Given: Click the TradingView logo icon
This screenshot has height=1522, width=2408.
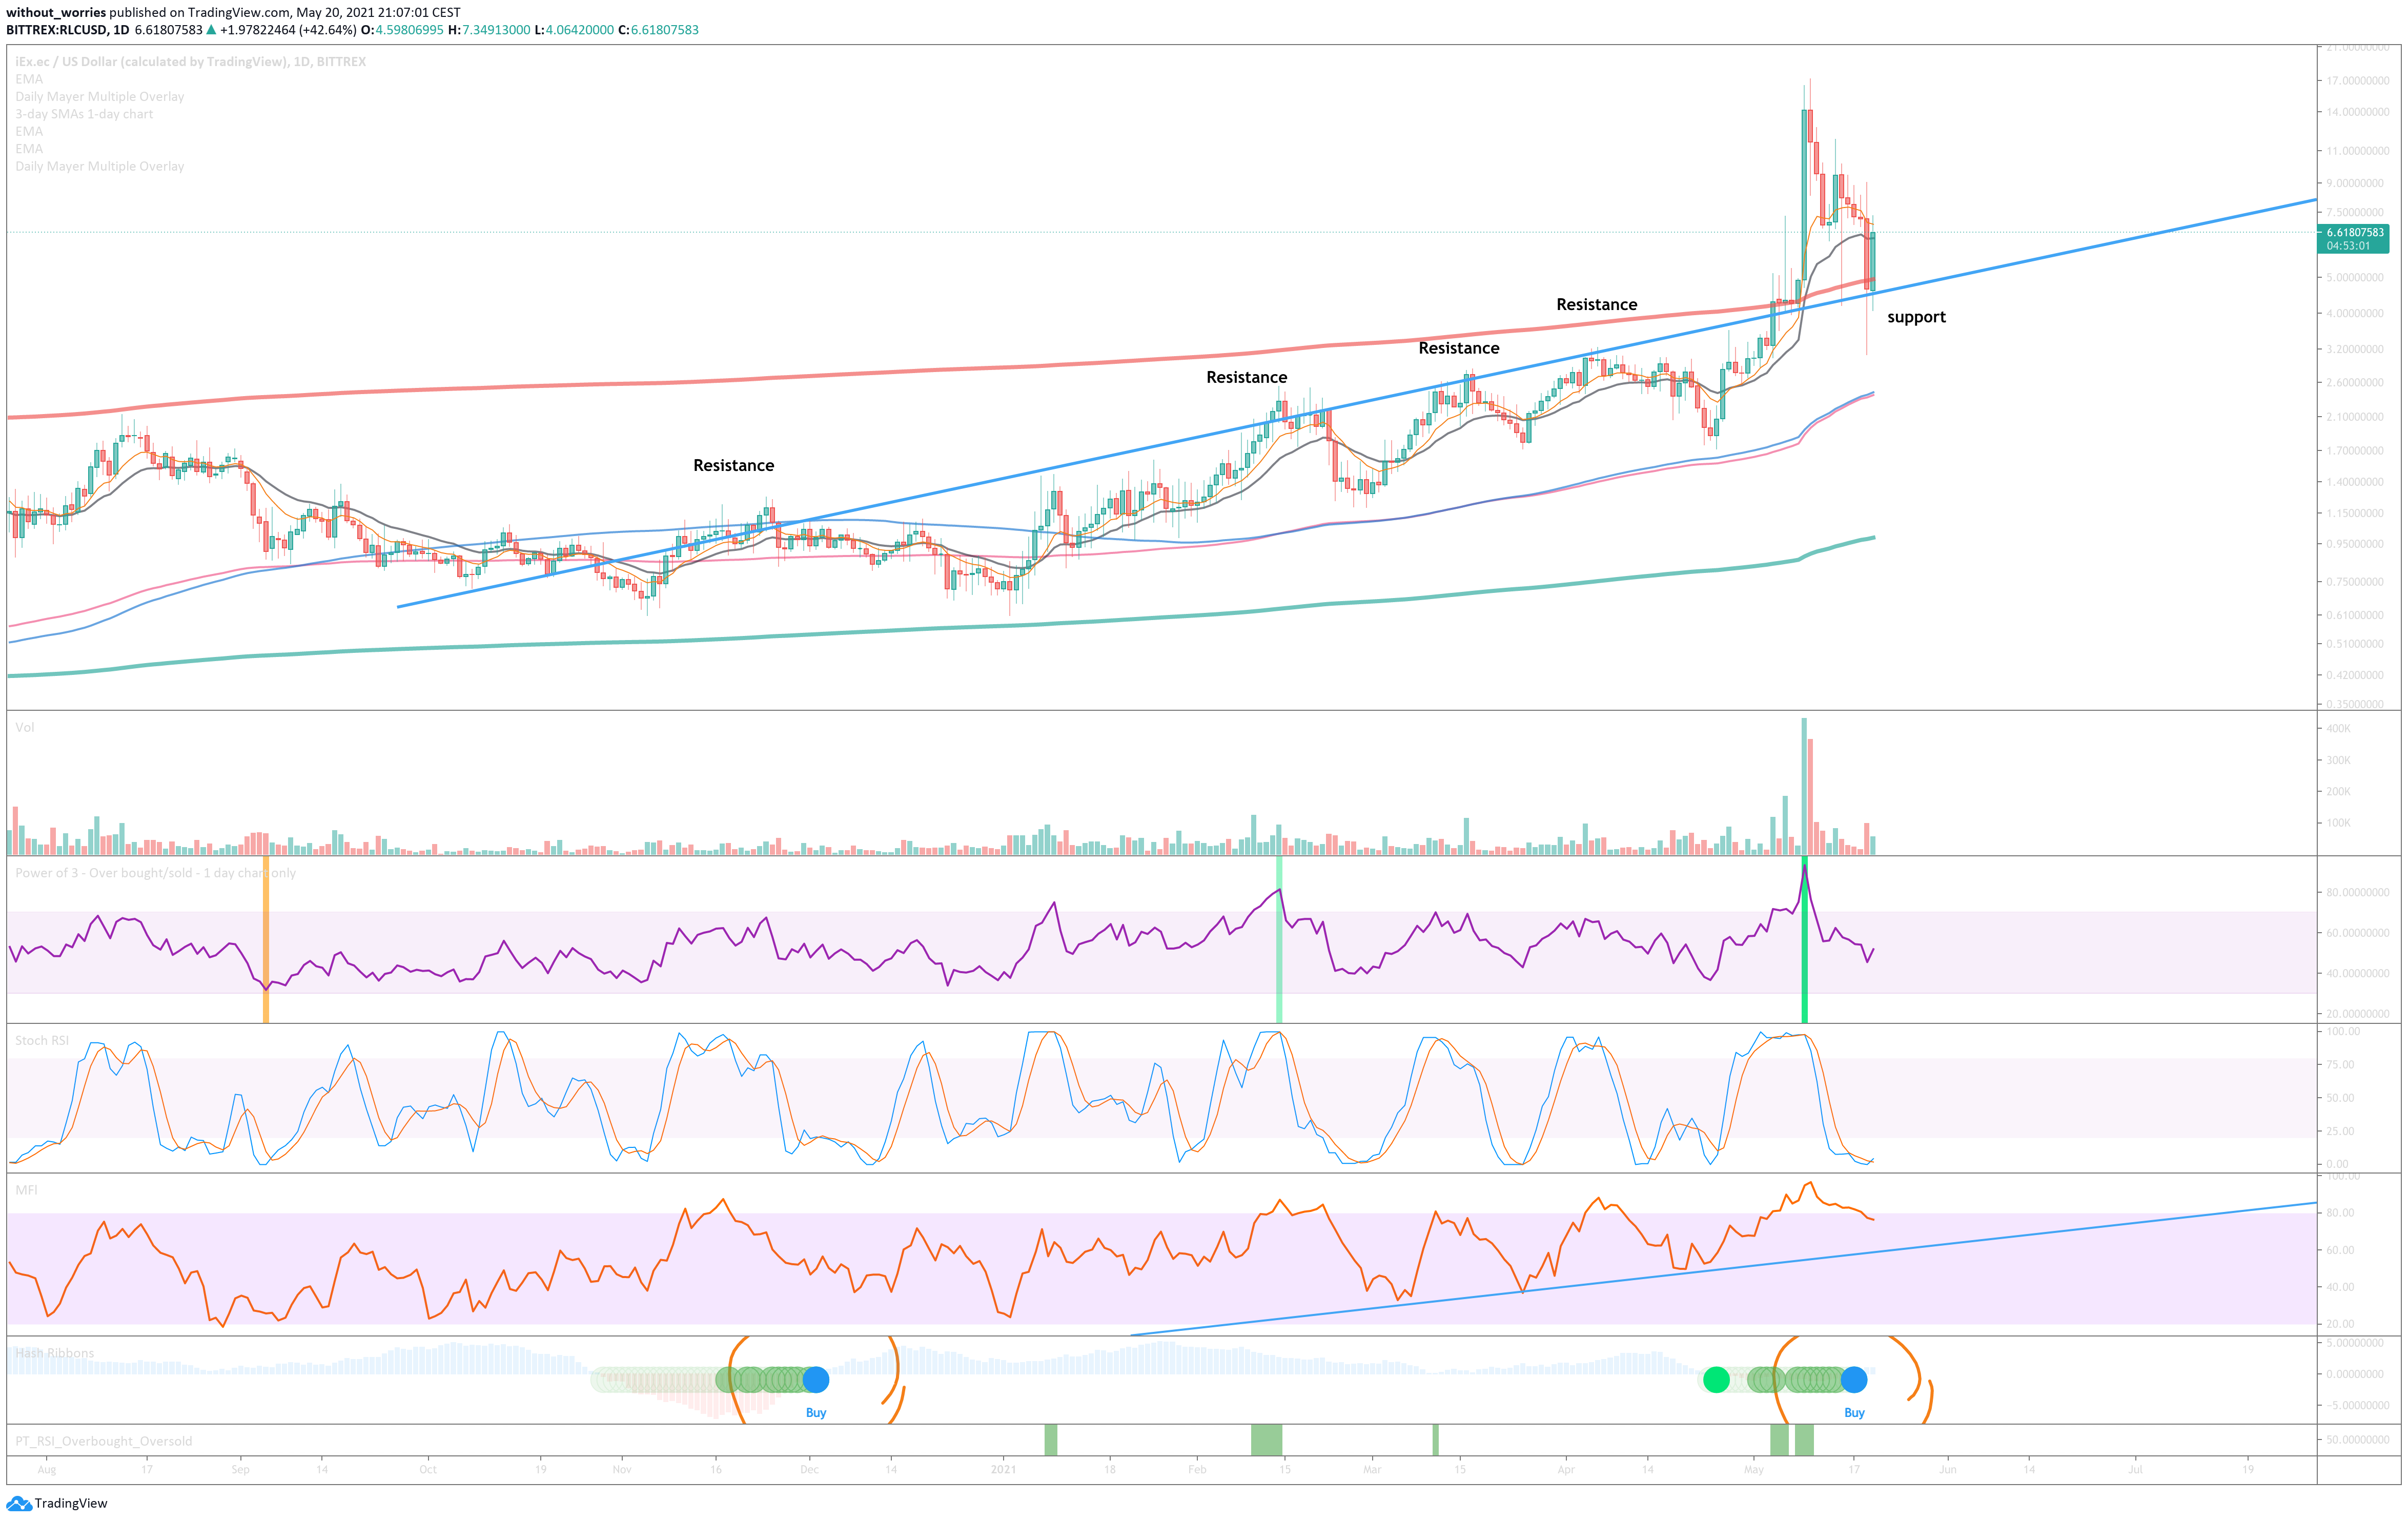Looking at the screenshot, I should [x=18, y=1503].
